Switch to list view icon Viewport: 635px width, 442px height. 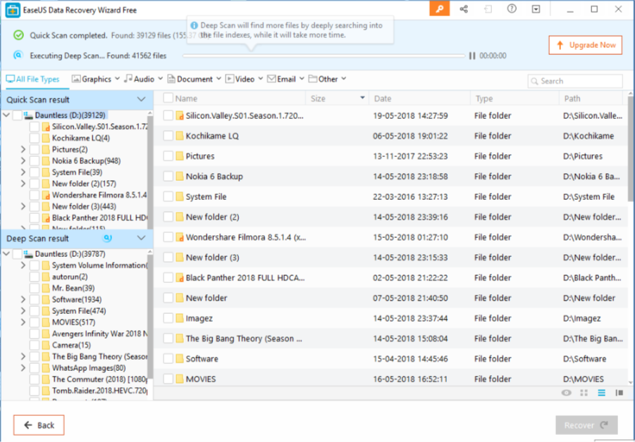[602, 393]
